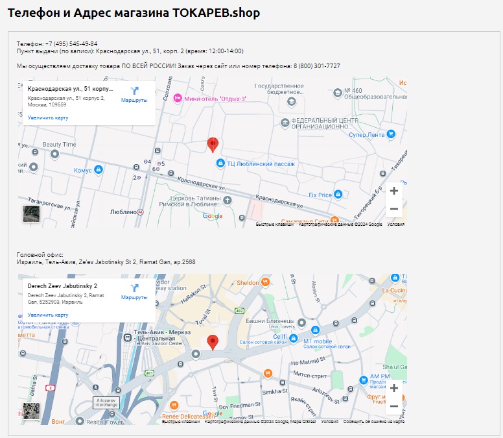Click 'Сообщить об ошибке на карте' link
Screen dimensions: 503x438
pos(374,421)
